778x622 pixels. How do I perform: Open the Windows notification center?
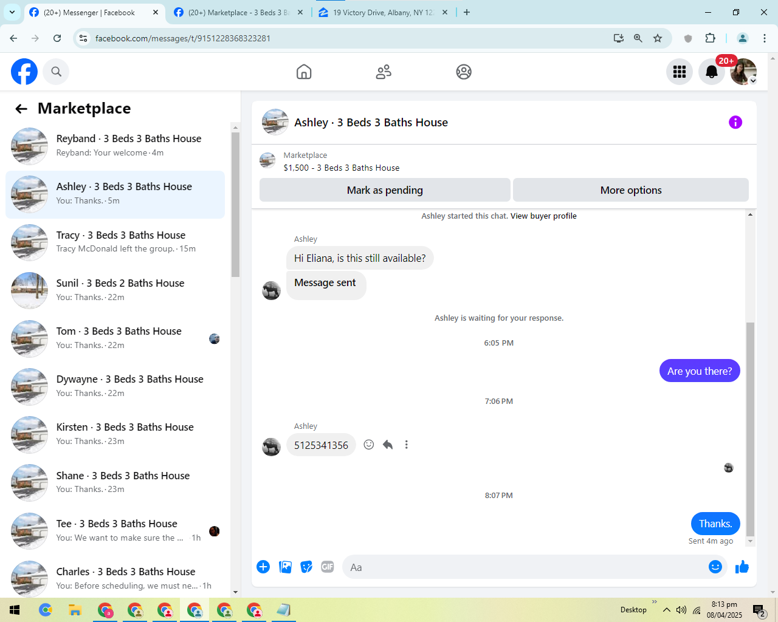(759, 610)
